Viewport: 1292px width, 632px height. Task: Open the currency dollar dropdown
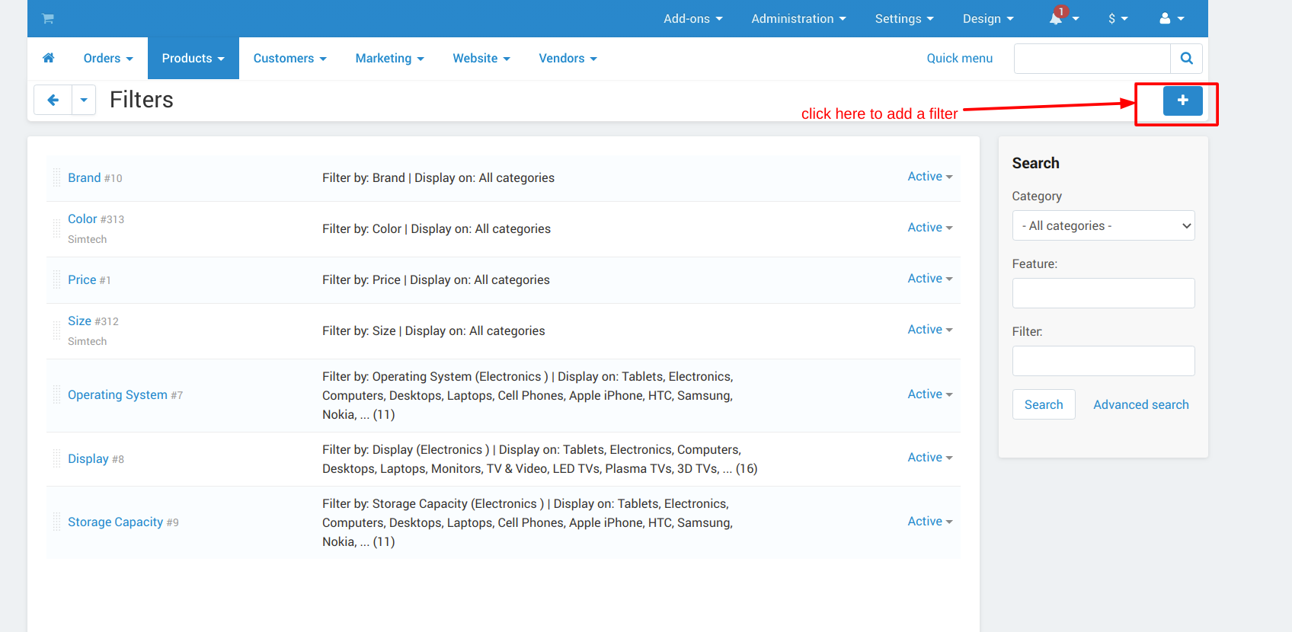1118,19
